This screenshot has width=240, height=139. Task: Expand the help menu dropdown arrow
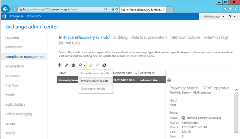[235, 16]
